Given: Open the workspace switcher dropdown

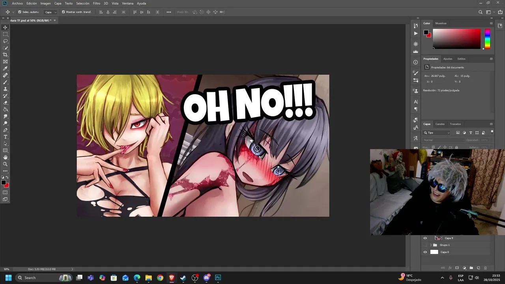Looking at the screenshot, I should coord(490,12).
